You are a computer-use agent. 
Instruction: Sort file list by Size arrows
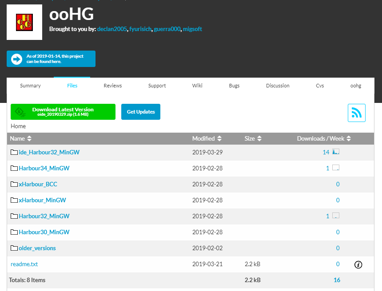tap(259, 138)
